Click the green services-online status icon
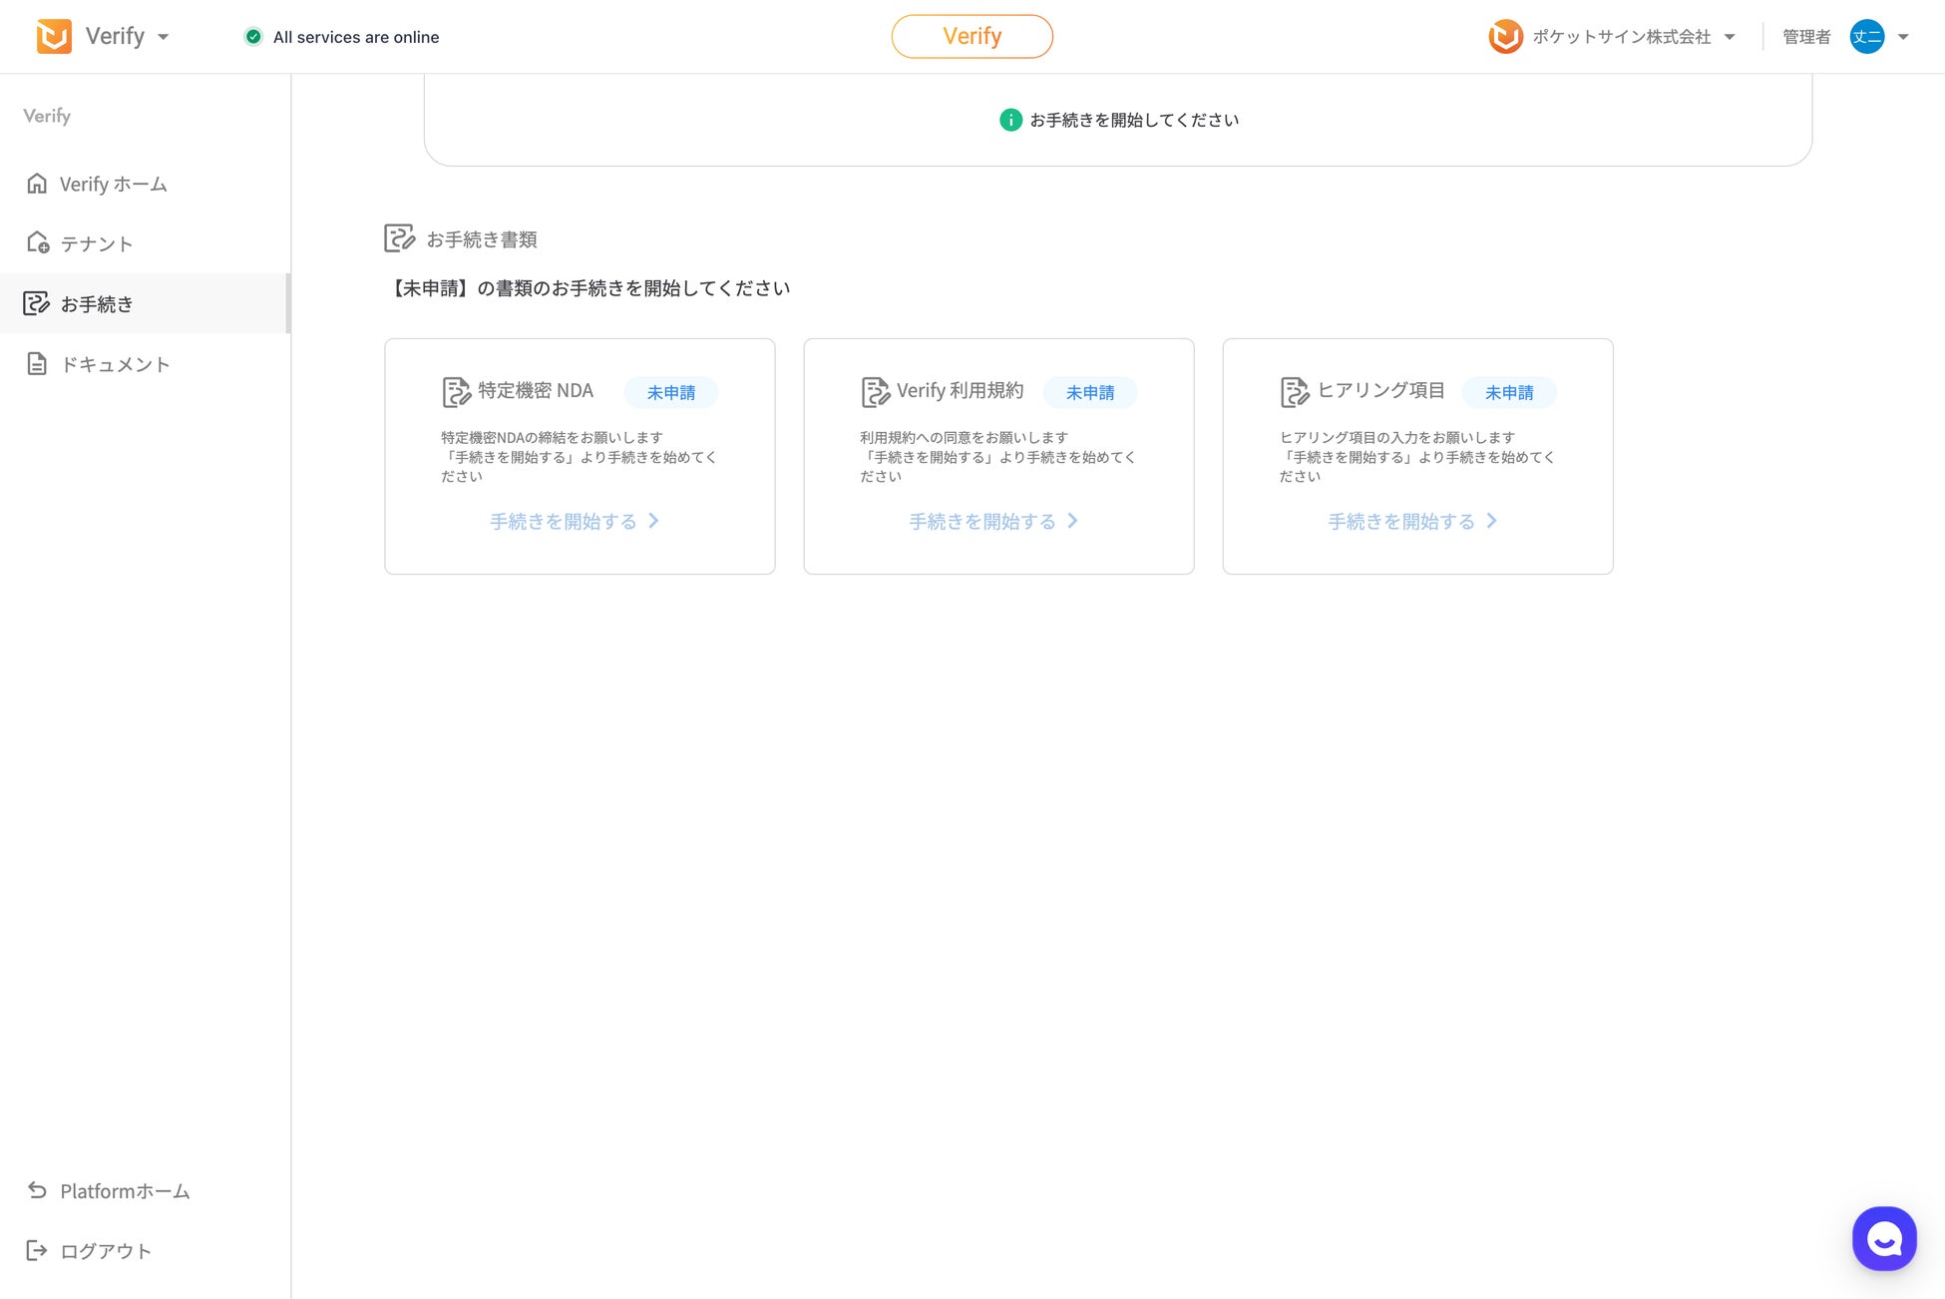The width and height of the screenshot is (1945, 1299). coord(253,37)
